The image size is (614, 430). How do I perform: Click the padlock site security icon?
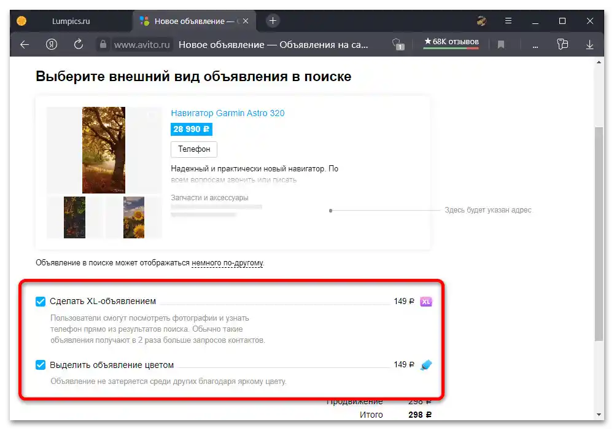[x=103, y=44]
